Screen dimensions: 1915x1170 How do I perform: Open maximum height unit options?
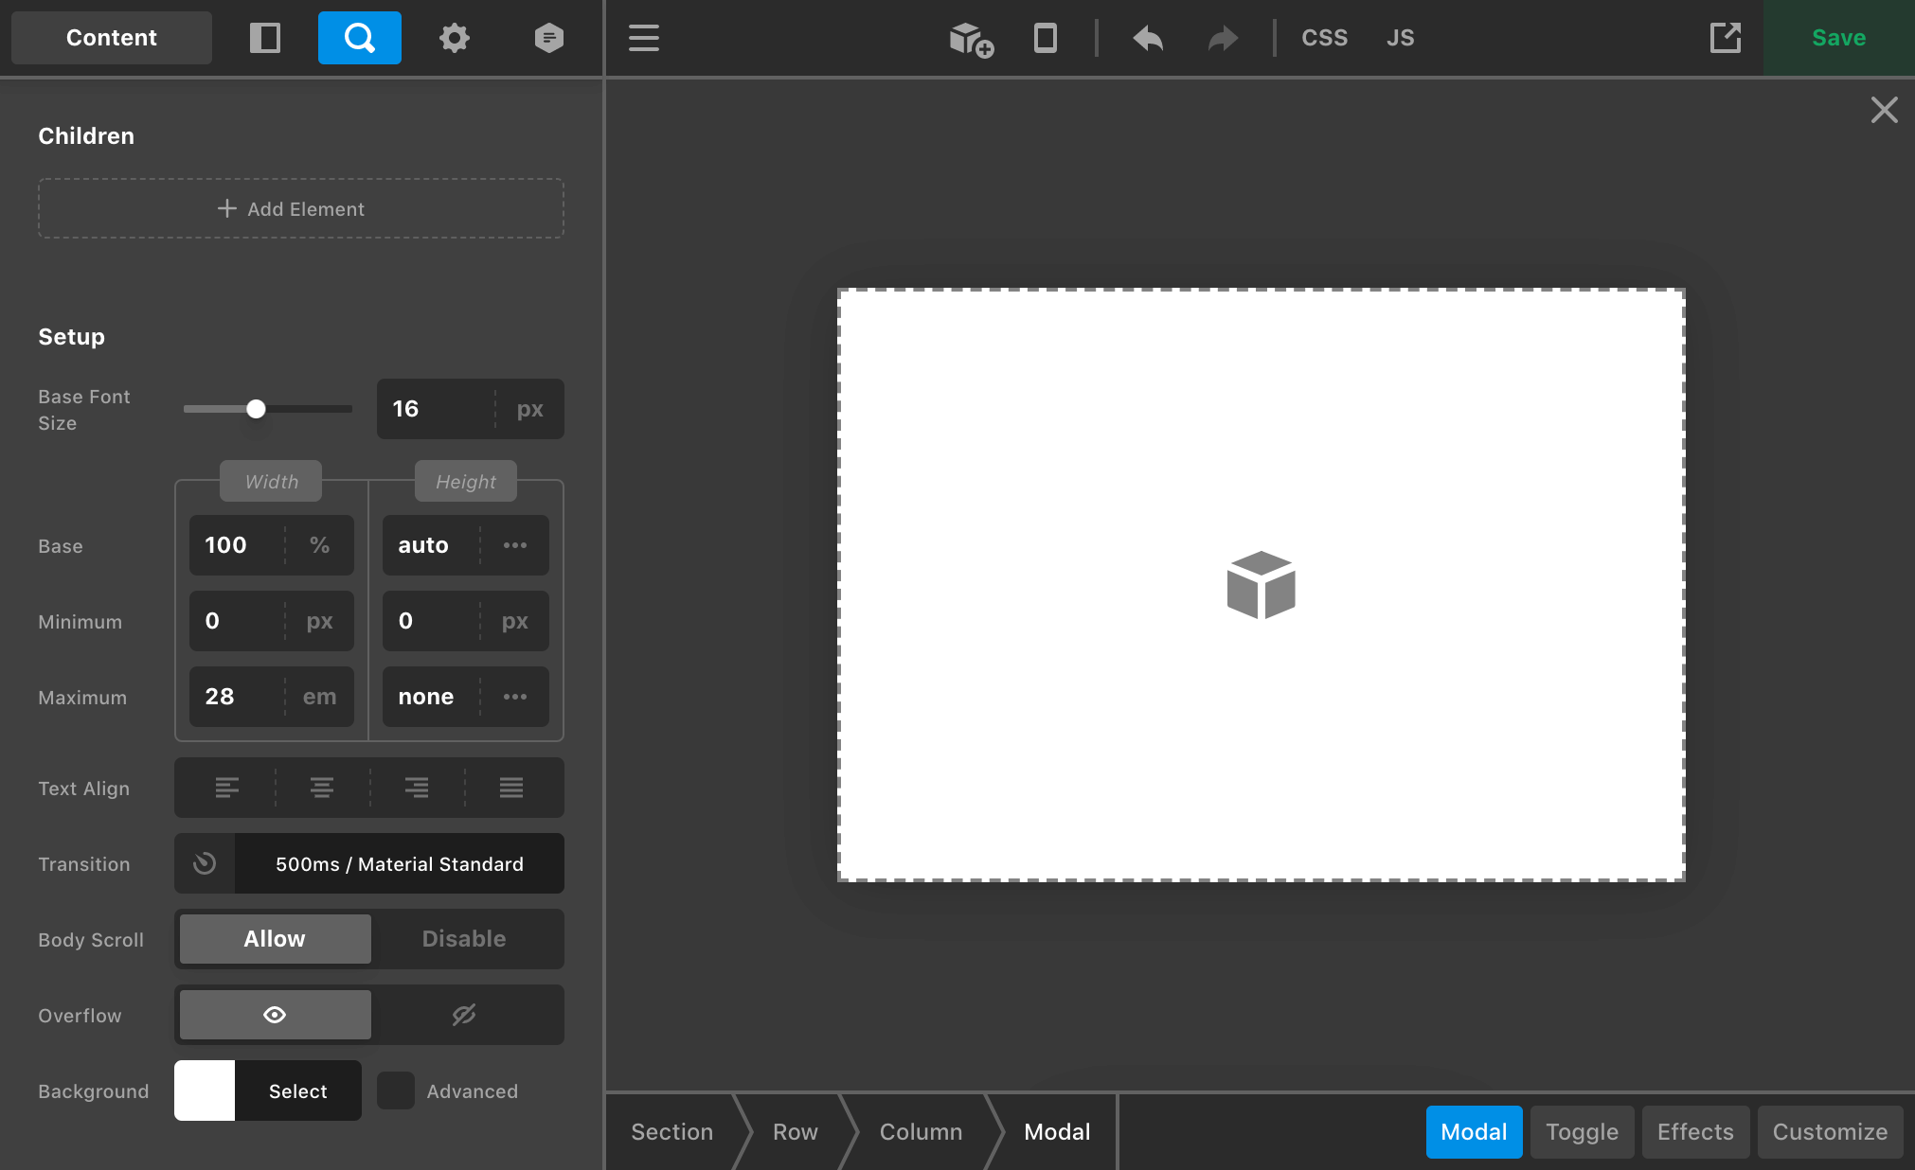pyautogui.click(x=515, y=697)
